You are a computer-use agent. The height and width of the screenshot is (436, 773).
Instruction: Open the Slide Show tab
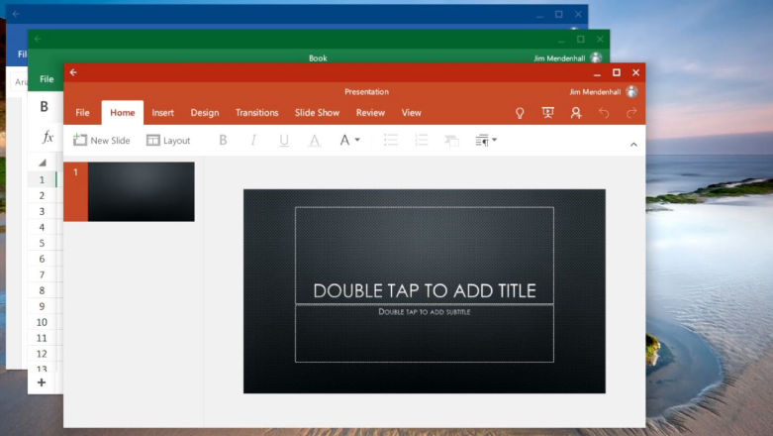point(317,113)
